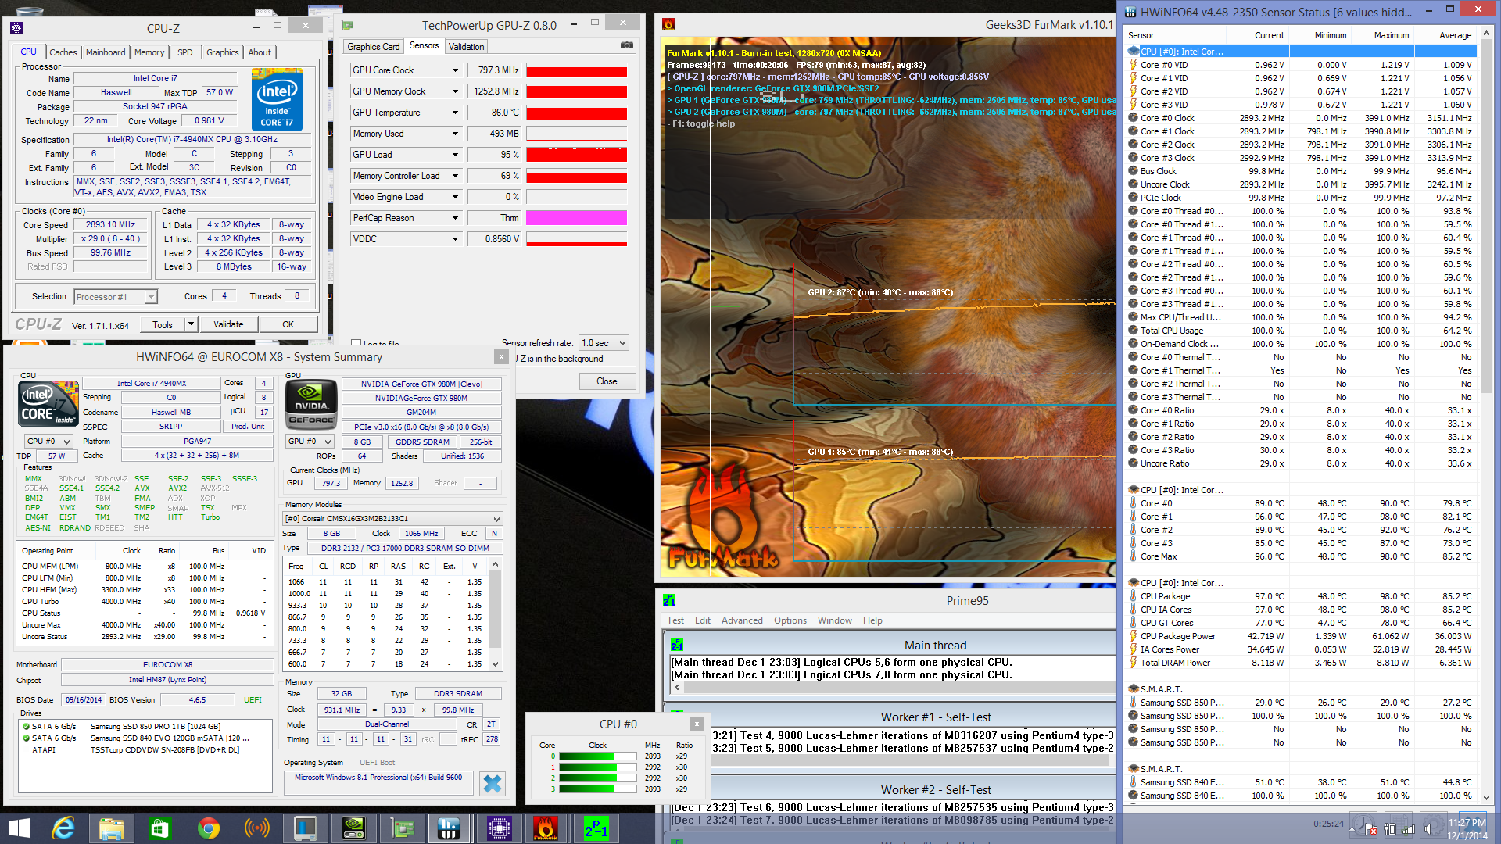1501x844 pixels.
Task: Open the Memory Controller Load dropdown
Action: (455, 176)
